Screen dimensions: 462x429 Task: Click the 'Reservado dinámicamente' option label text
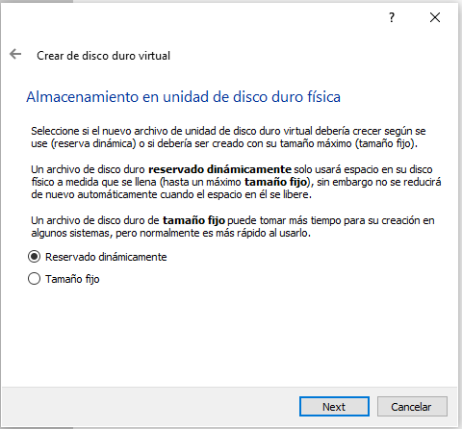pos(106,257)
